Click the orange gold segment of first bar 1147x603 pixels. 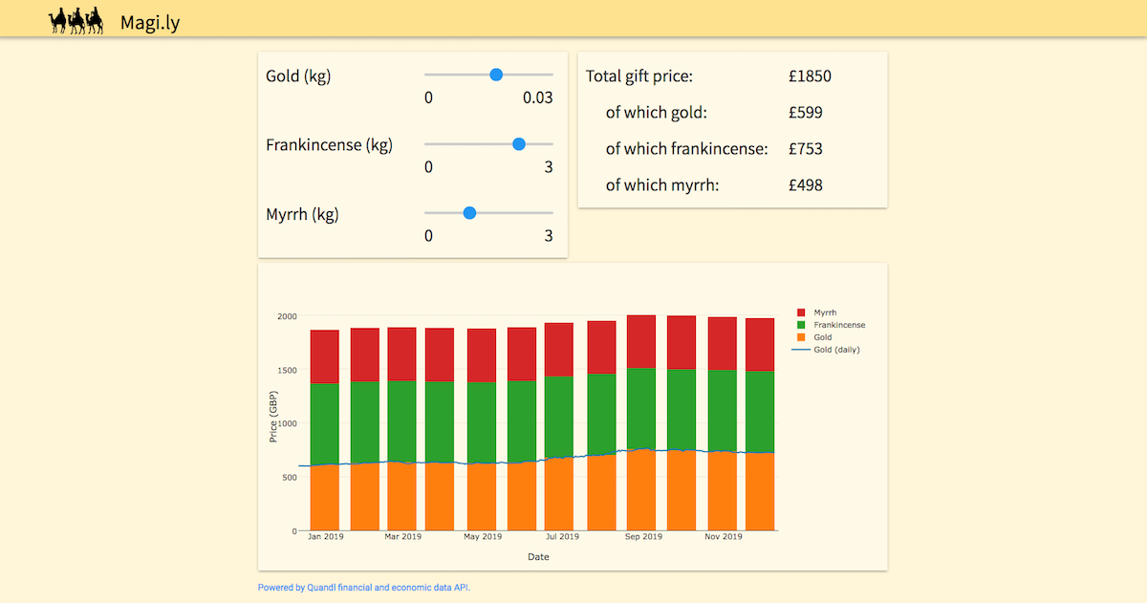pos(325,497)
